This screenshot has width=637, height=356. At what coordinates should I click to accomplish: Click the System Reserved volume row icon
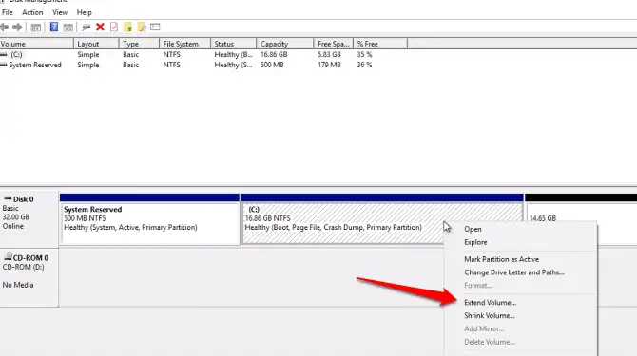click(4, 65)
